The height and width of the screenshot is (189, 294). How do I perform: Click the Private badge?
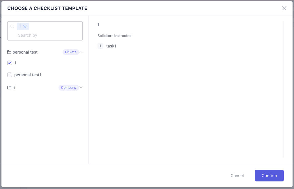point(71,52)
